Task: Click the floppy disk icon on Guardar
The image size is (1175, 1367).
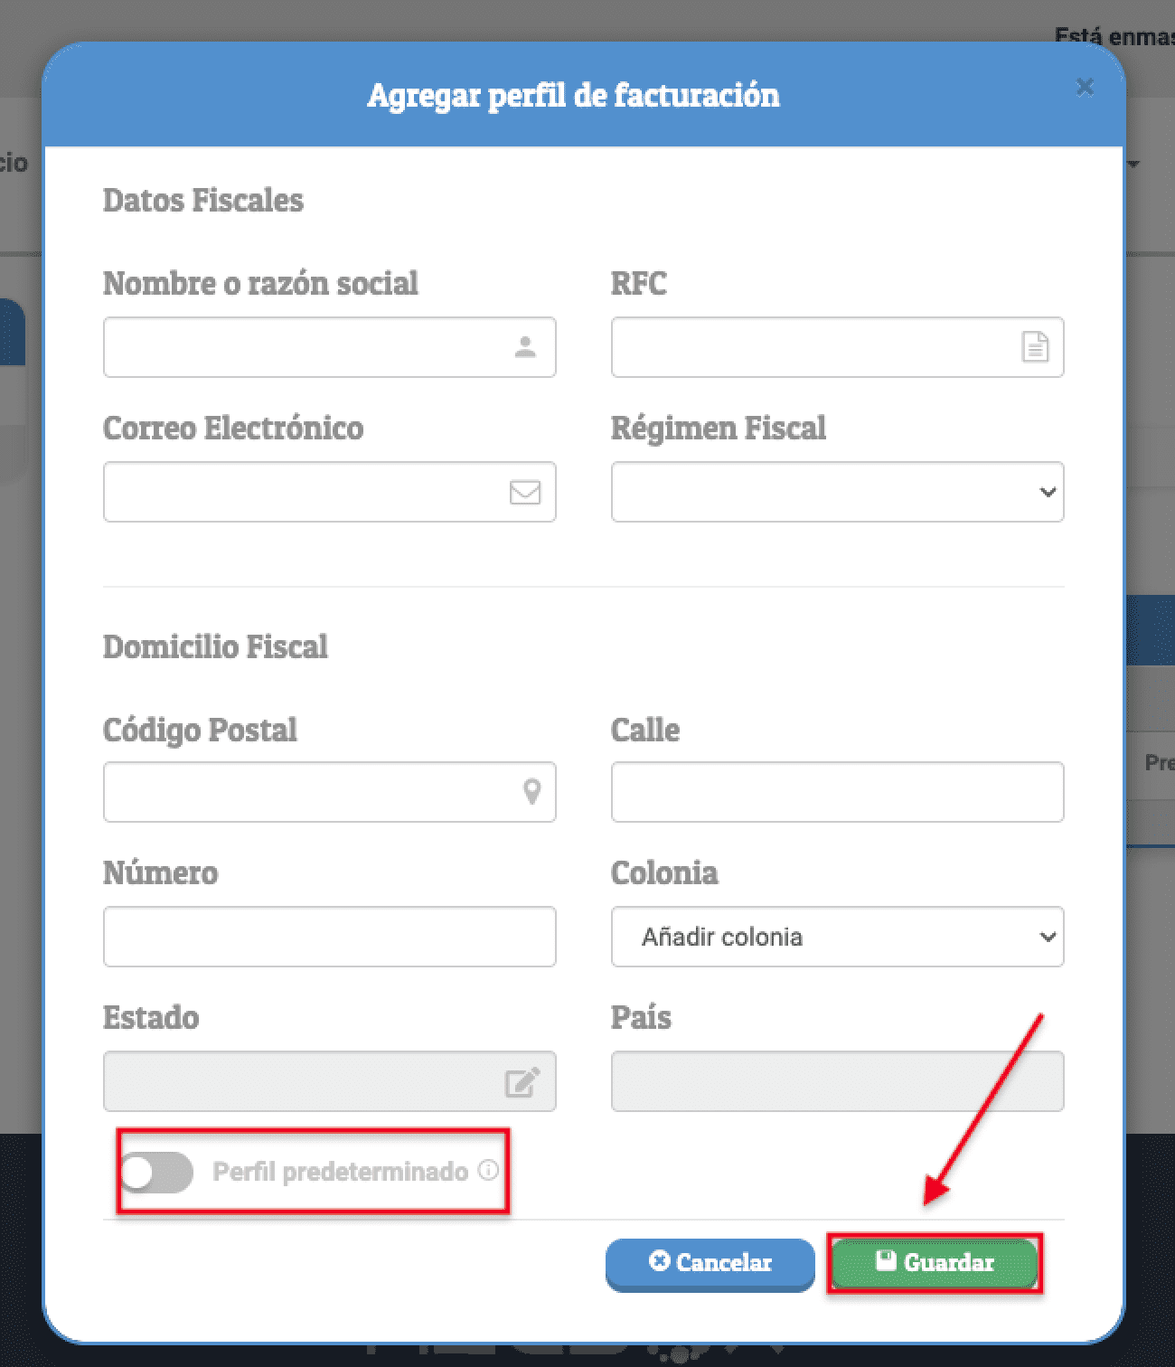Action: (x=886, y=1261)
